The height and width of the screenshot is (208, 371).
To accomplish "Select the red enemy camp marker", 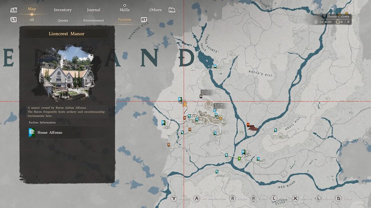I will pos(248,124).
